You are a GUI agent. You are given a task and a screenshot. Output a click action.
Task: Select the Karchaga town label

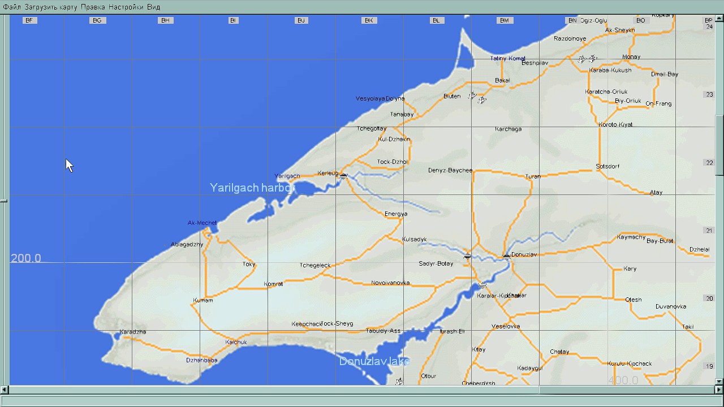pos(508,129)
